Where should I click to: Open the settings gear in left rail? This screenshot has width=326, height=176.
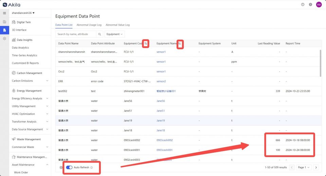[4, 39]
